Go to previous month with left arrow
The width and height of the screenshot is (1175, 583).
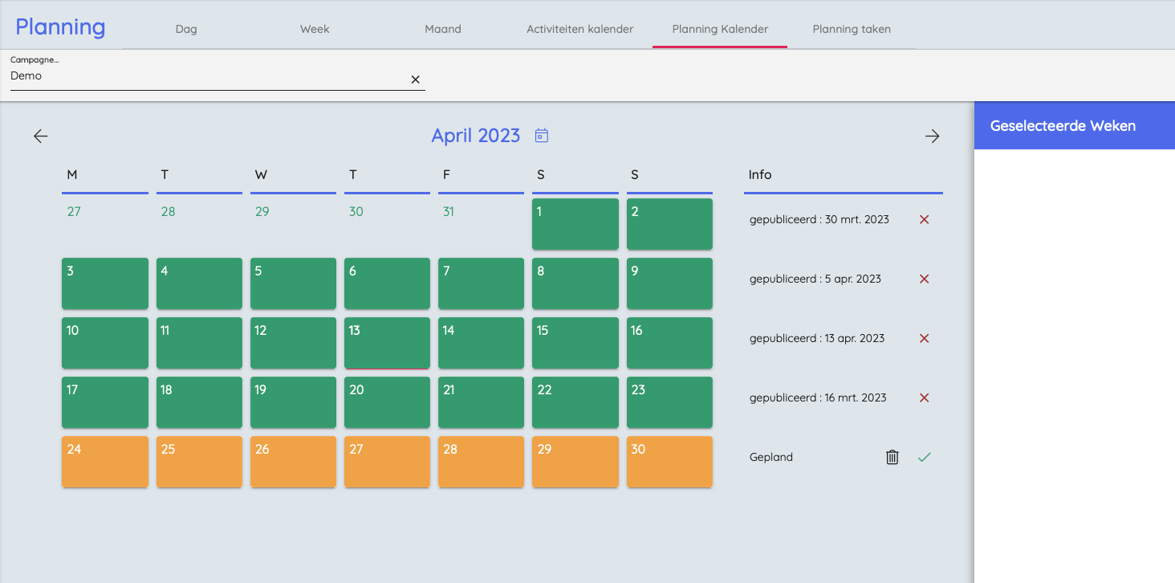tap(41, 137)
